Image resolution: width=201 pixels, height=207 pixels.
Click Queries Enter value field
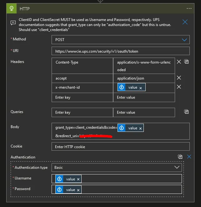144,112
